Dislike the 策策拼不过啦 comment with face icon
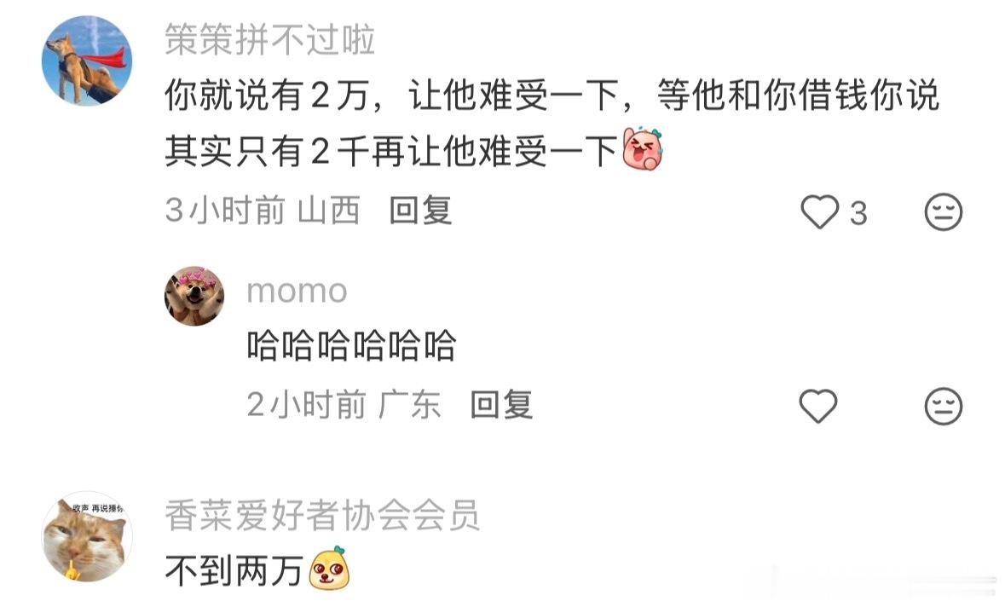Screen dimensions: 1005x607 point(944,212)
